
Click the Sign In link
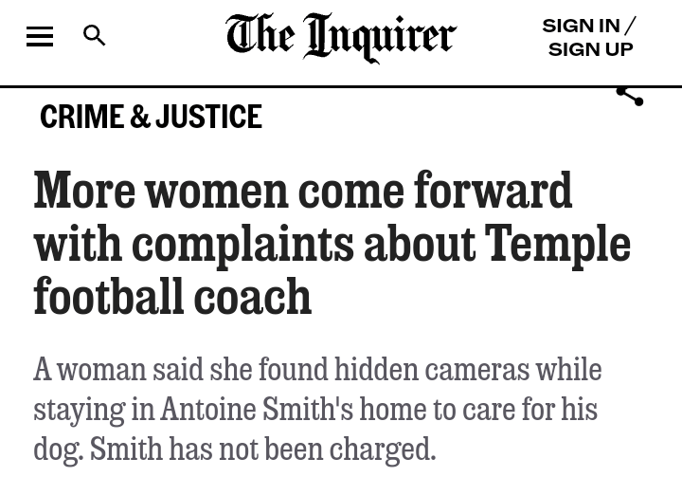(581, 26)
